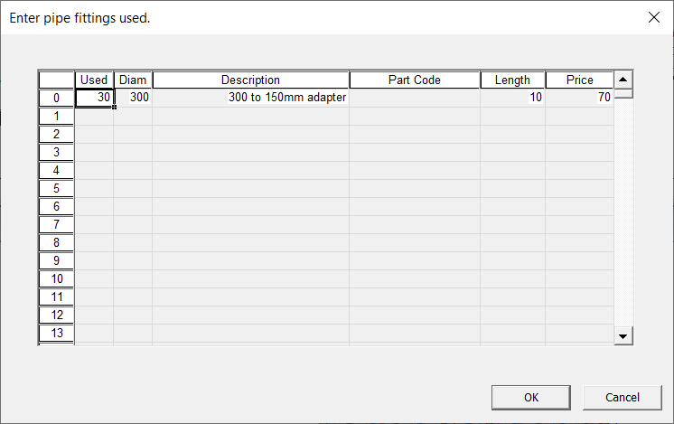Screen dimensions: 674x424
Task: Cancel the pipe fittings dialog
Action: [623, 397]
